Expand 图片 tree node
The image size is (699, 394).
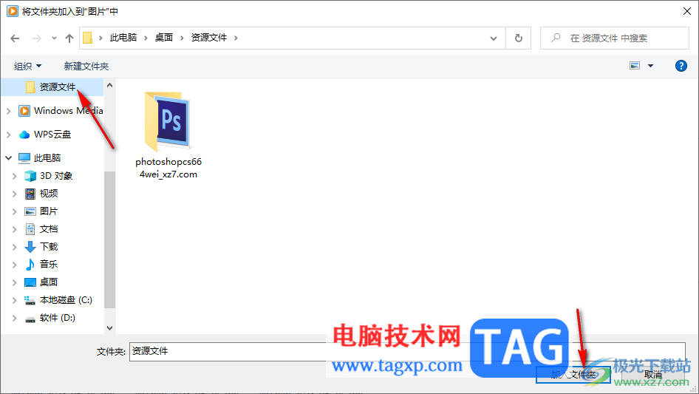click(14, 211)
